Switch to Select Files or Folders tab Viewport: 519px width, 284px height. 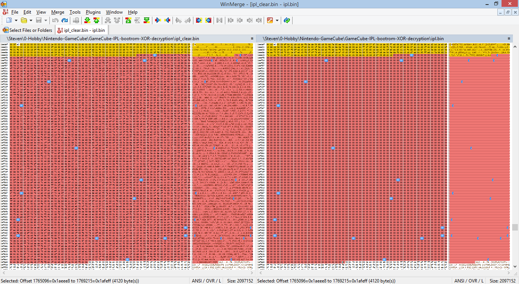[x=27, y=30]
